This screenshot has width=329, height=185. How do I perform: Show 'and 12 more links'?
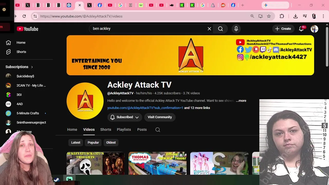click(197, 108)
